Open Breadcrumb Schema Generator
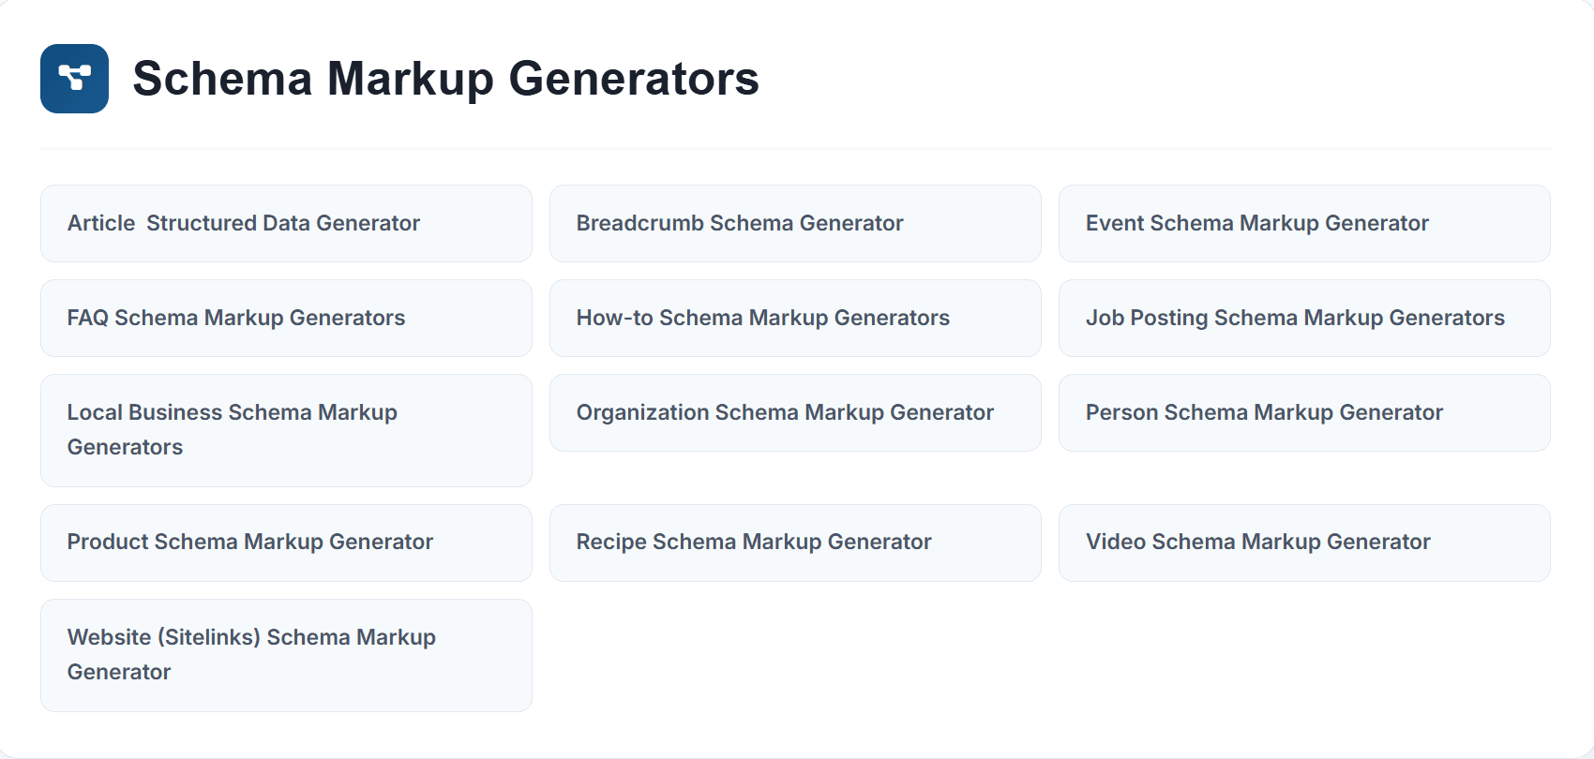Viewport: 1594px width, 759px height. 795,223
